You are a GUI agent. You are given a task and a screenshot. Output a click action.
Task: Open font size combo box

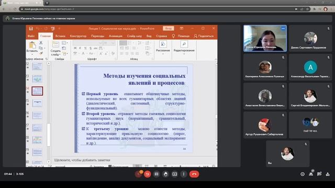(109, 43)
